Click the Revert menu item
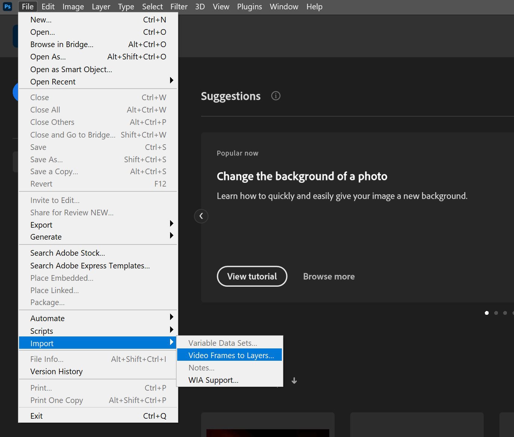Screen dimensions: 514x437 pyautogui.click(x=98, y=184)
